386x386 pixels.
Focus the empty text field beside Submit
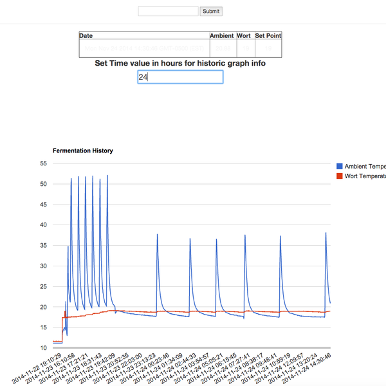pyautogui.click(x=168, y=12)
